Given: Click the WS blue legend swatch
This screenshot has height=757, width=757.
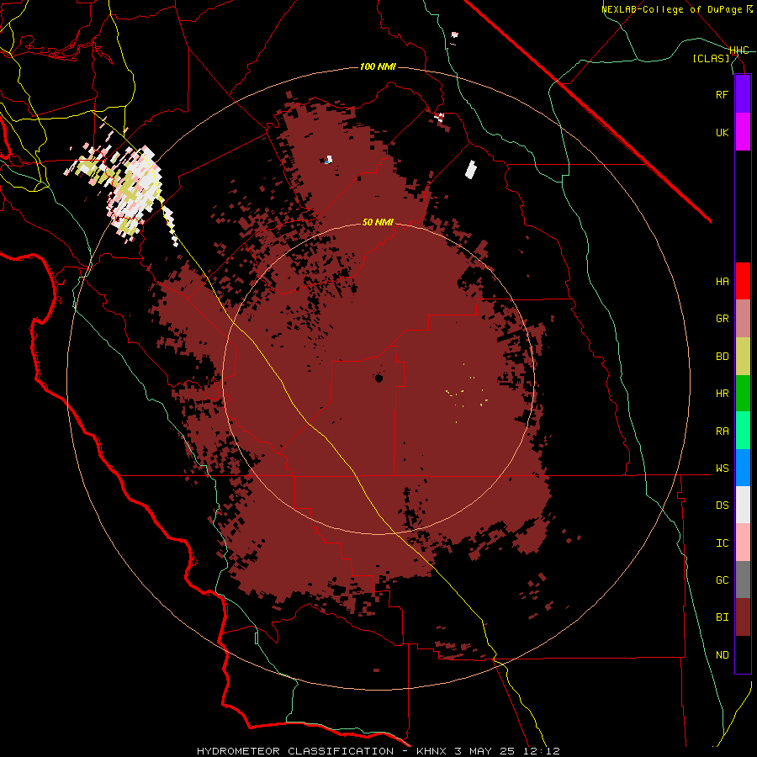Looking at the screenshot, I should pos(743,468).
